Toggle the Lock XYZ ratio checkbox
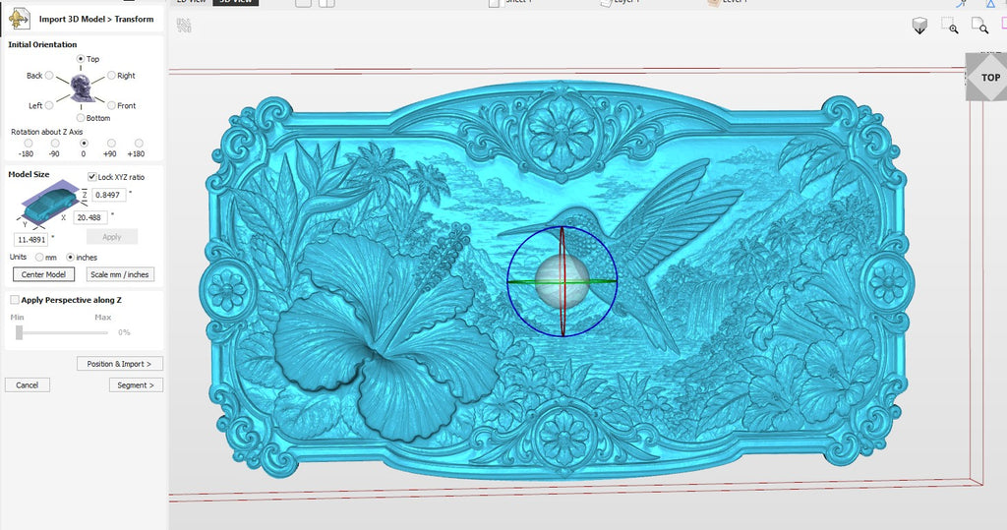The height and width of the screenshot is (530, 1007). pyautogui.click(x=91, y=177)
